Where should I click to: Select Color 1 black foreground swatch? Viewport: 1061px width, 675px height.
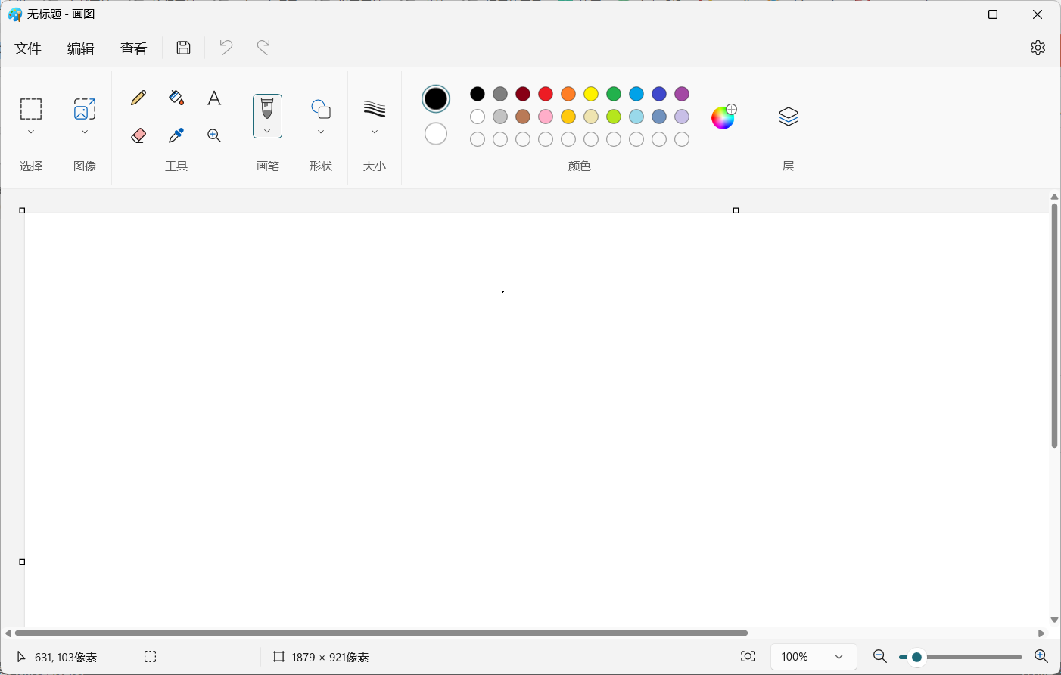coord(436,98)
